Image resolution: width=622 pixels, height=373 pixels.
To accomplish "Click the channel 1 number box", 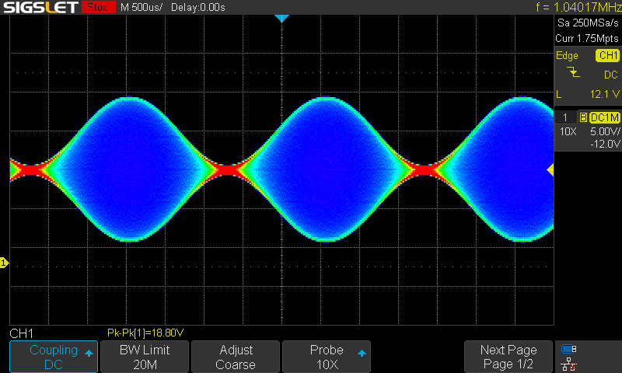I will pyautogui.click(x=565, y=117).
